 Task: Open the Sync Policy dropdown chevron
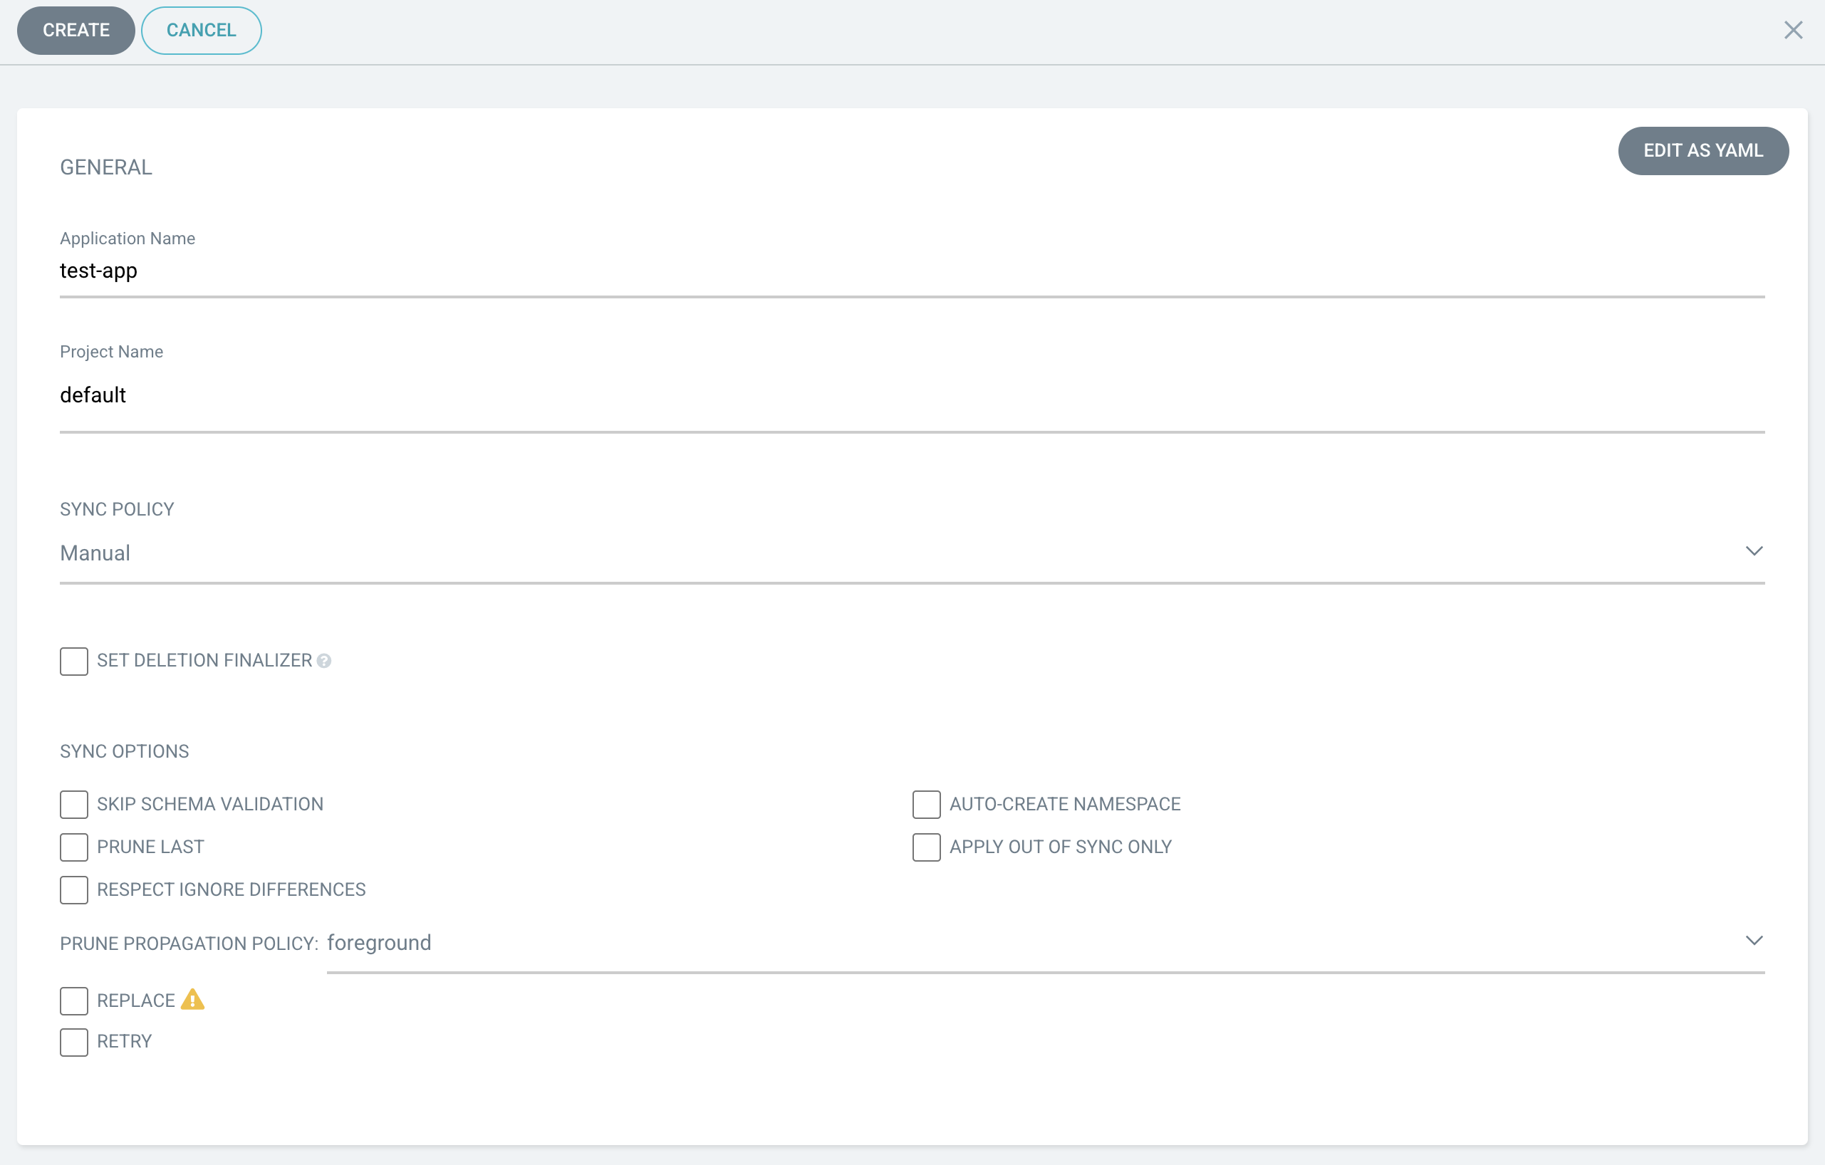1753,550
